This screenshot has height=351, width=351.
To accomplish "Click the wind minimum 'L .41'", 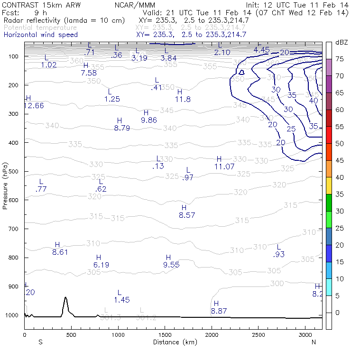I will tap(157, 84).
